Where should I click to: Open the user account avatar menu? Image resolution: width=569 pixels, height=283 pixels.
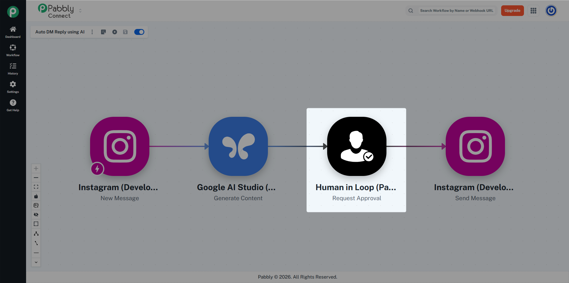point(551,11)
